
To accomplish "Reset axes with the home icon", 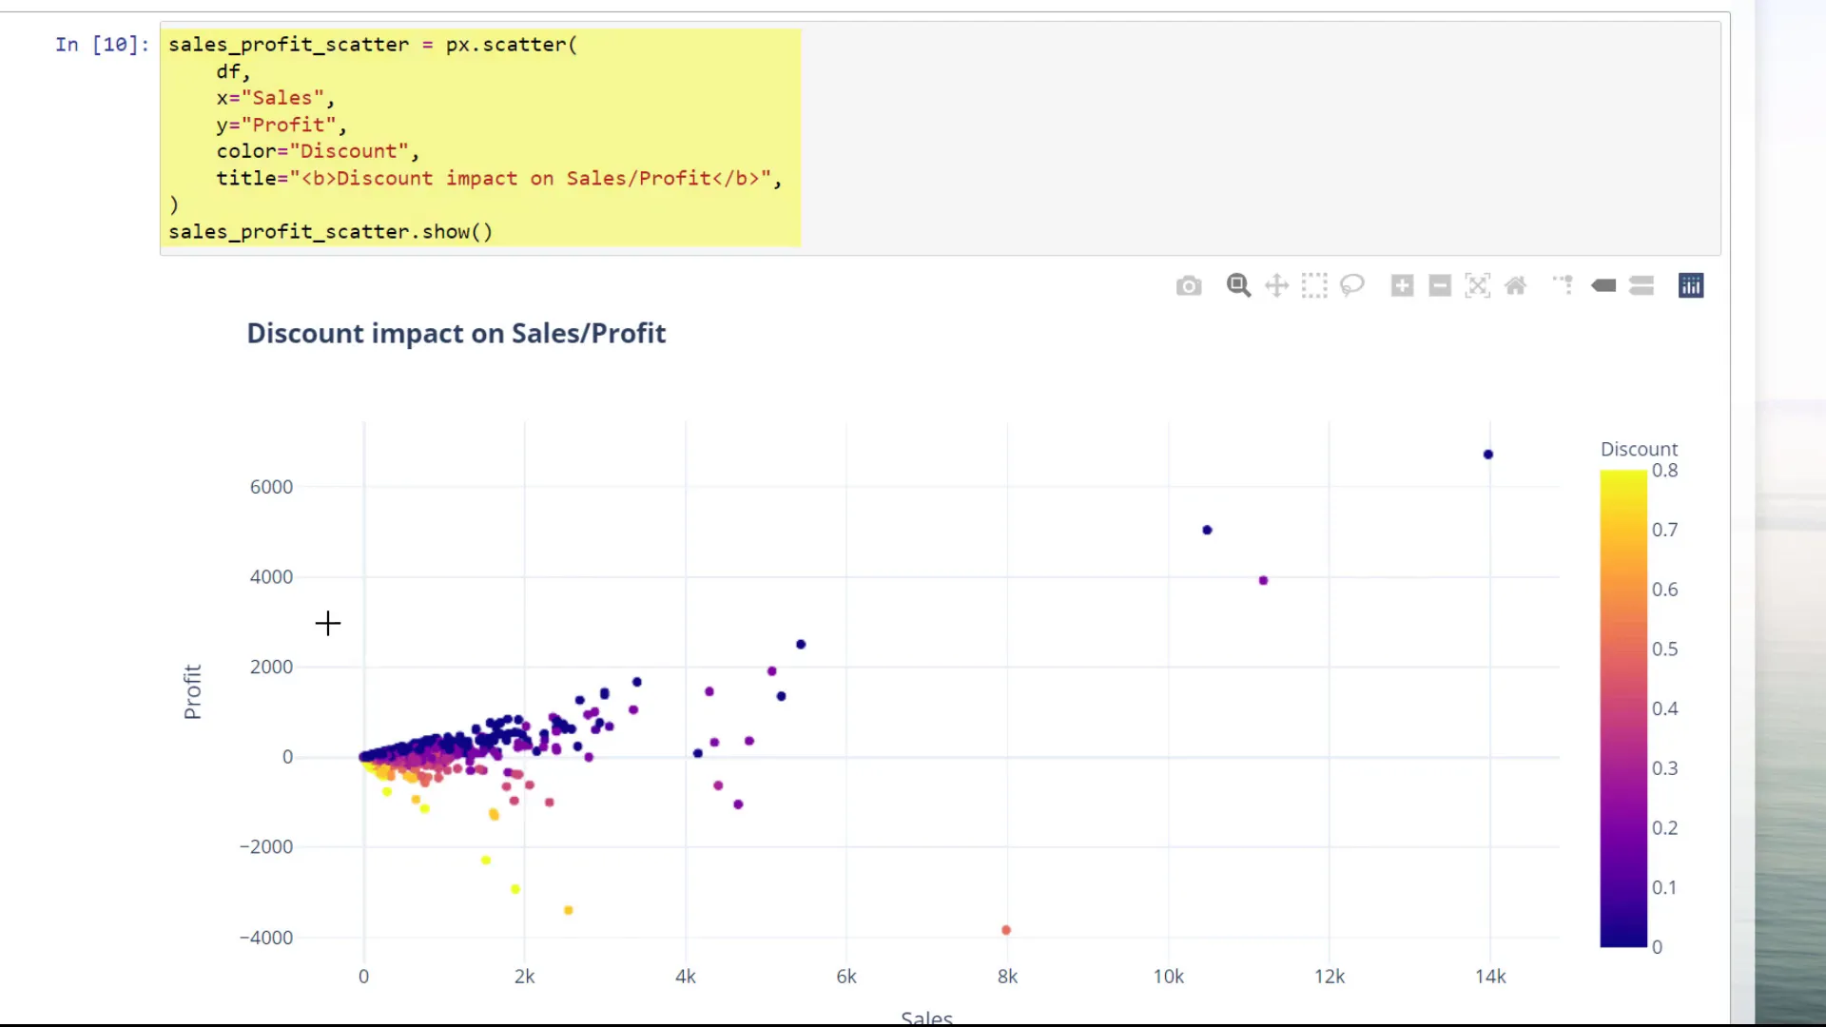I will [1516, 285].
